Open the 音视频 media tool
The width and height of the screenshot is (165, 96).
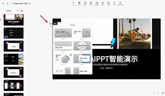[97, 3]
